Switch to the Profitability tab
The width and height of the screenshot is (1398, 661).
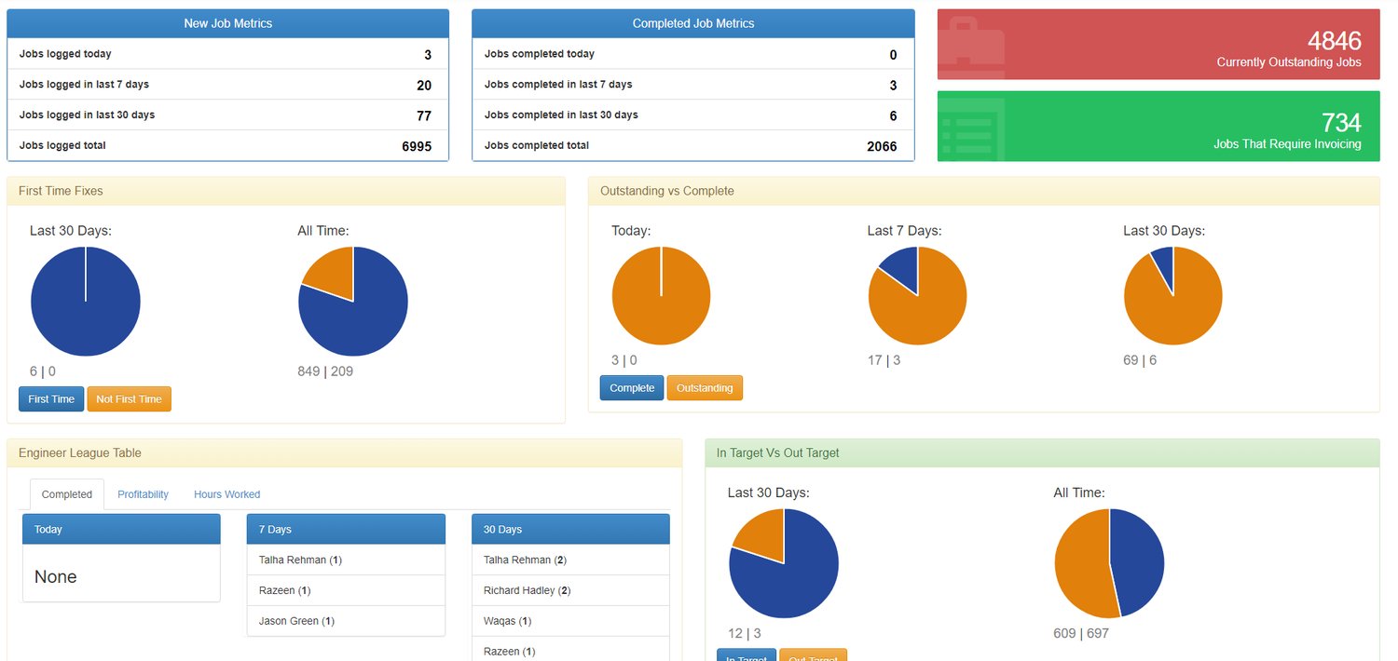point(142,493)
